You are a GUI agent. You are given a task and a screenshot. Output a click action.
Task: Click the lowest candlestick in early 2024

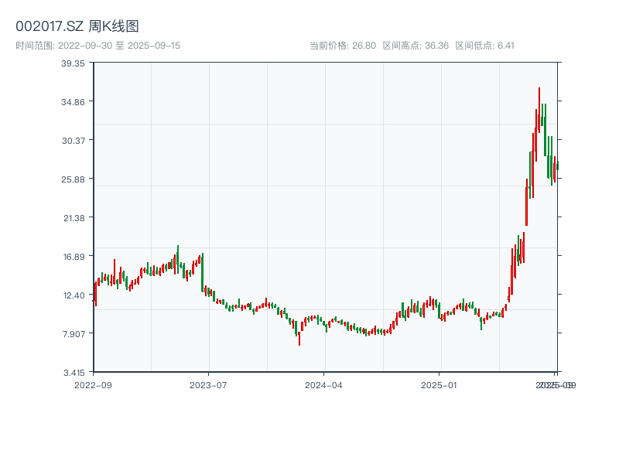(x=299, y=338)
